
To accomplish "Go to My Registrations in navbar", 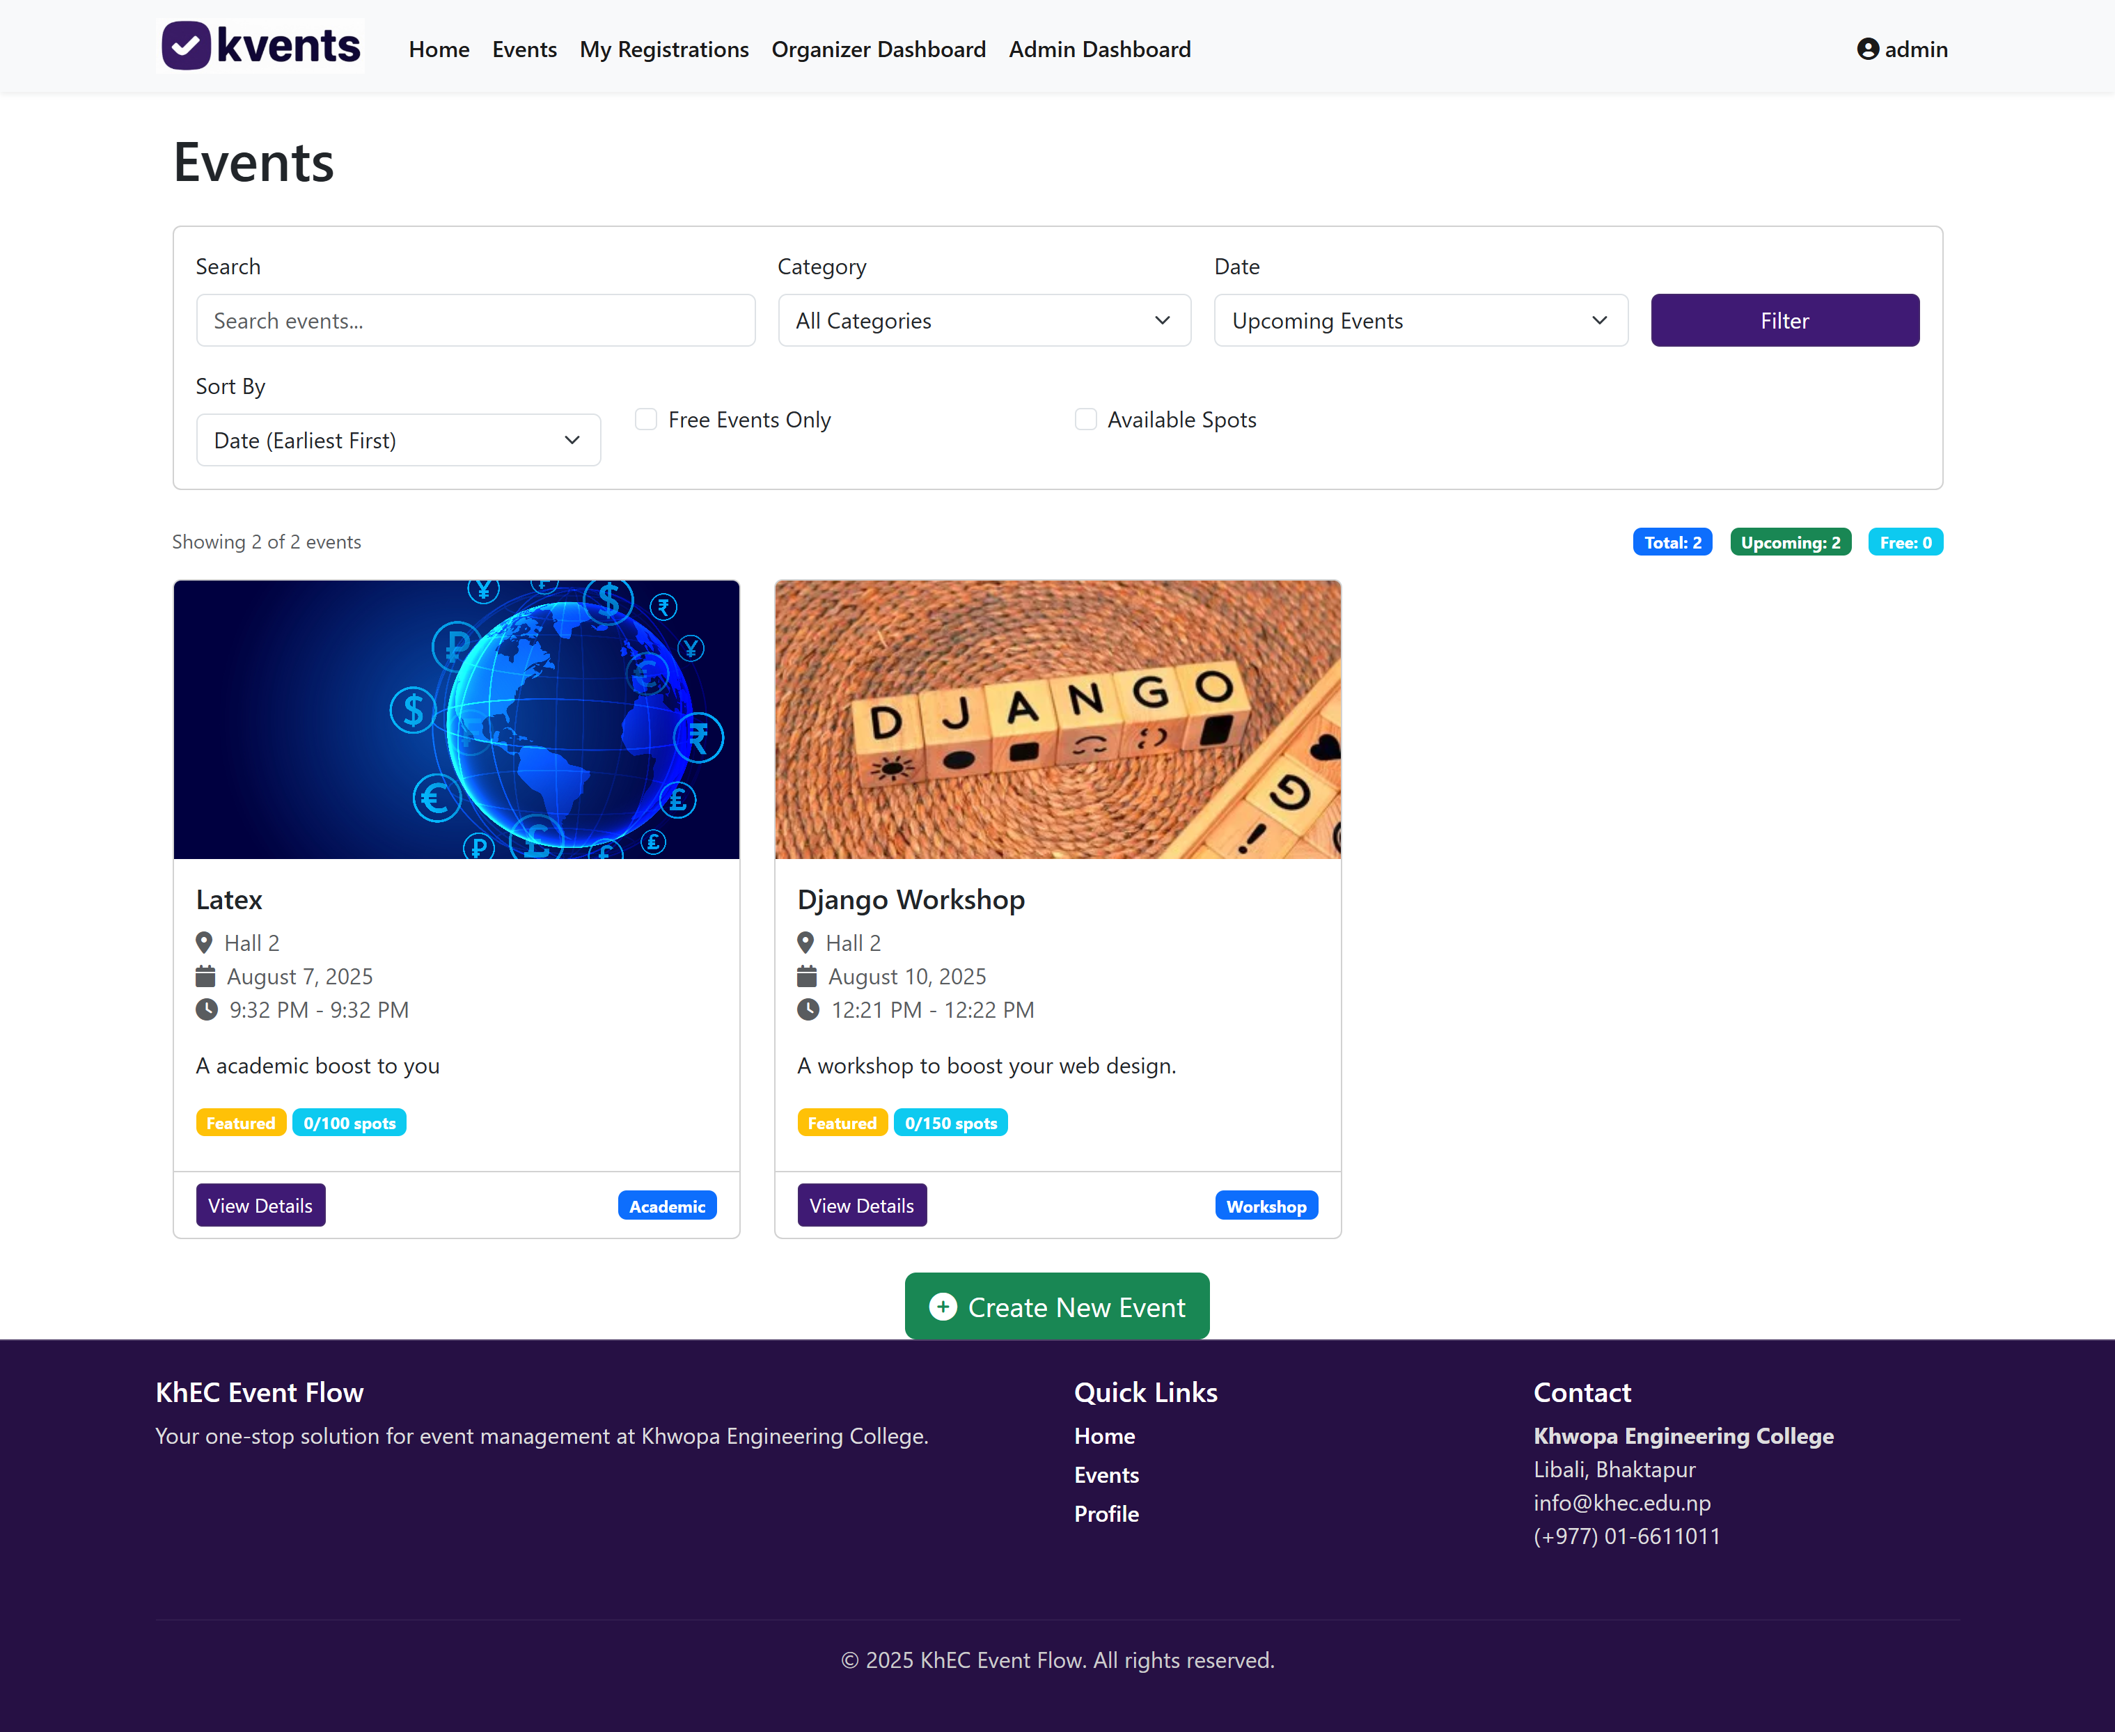I will pyautogui.click(x=663, y=49).
